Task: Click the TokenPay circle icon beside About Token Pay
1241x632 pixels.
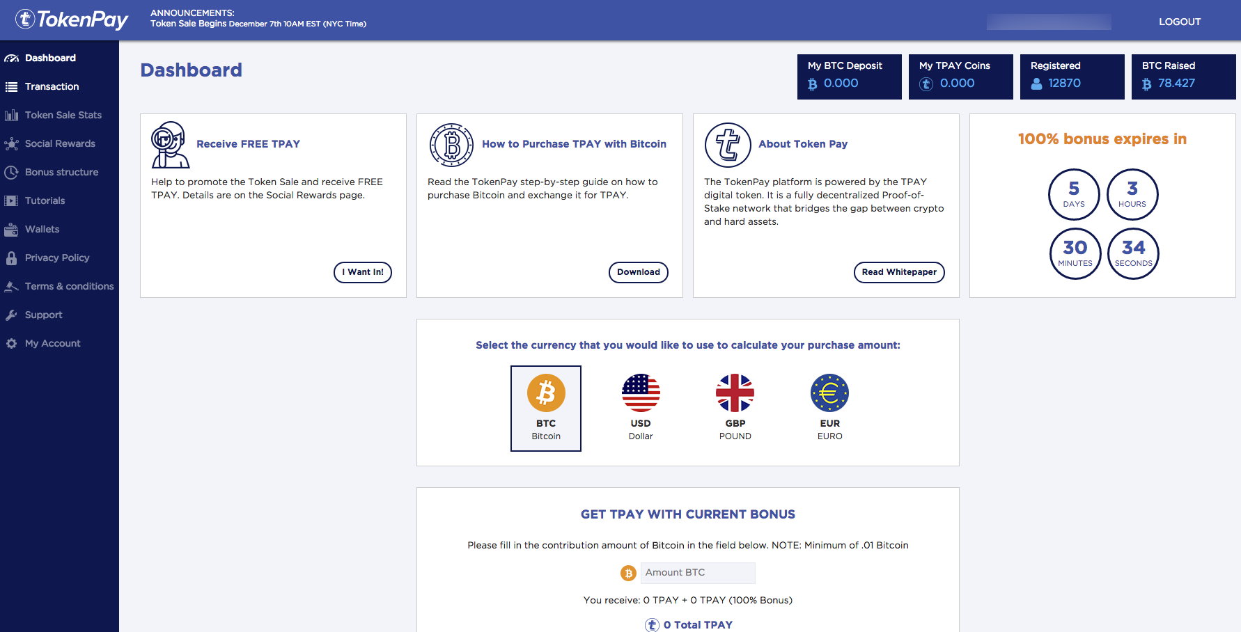Action: click(728, 145)
